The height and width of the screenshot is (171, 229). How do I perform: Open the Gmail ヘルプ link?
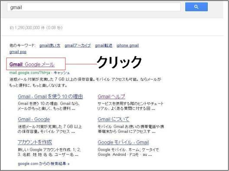tap(111, 97)
